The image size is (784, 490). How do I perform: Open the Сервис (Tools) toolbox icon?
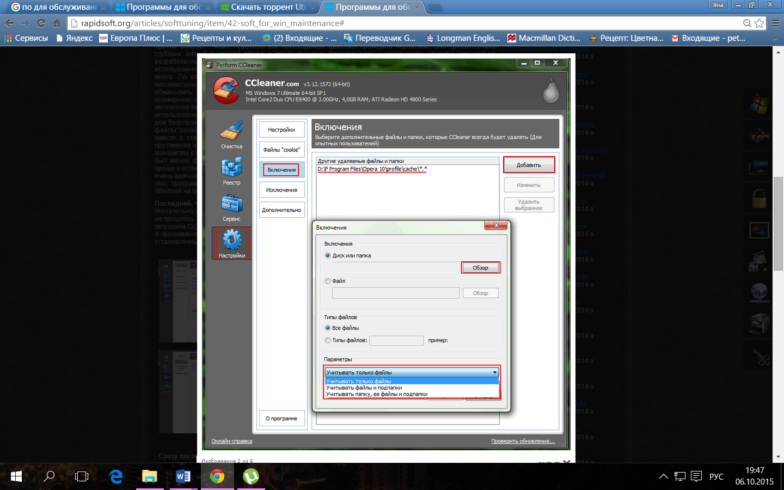pos(231,207)
